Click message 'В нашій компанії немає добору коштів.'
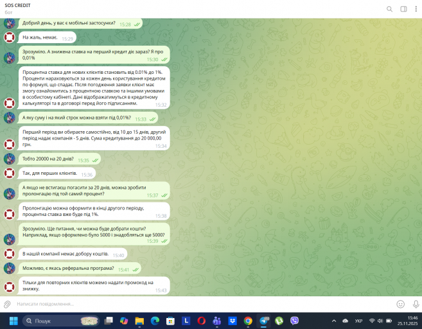422x329 pixels. [73, 254]
